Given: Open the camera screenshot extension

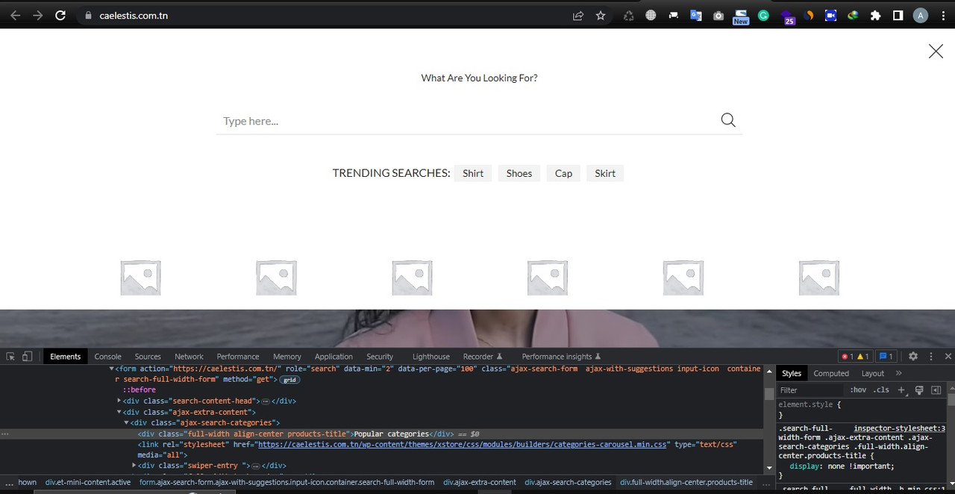Looking at the screenshot, I should (x=718, y=16).
